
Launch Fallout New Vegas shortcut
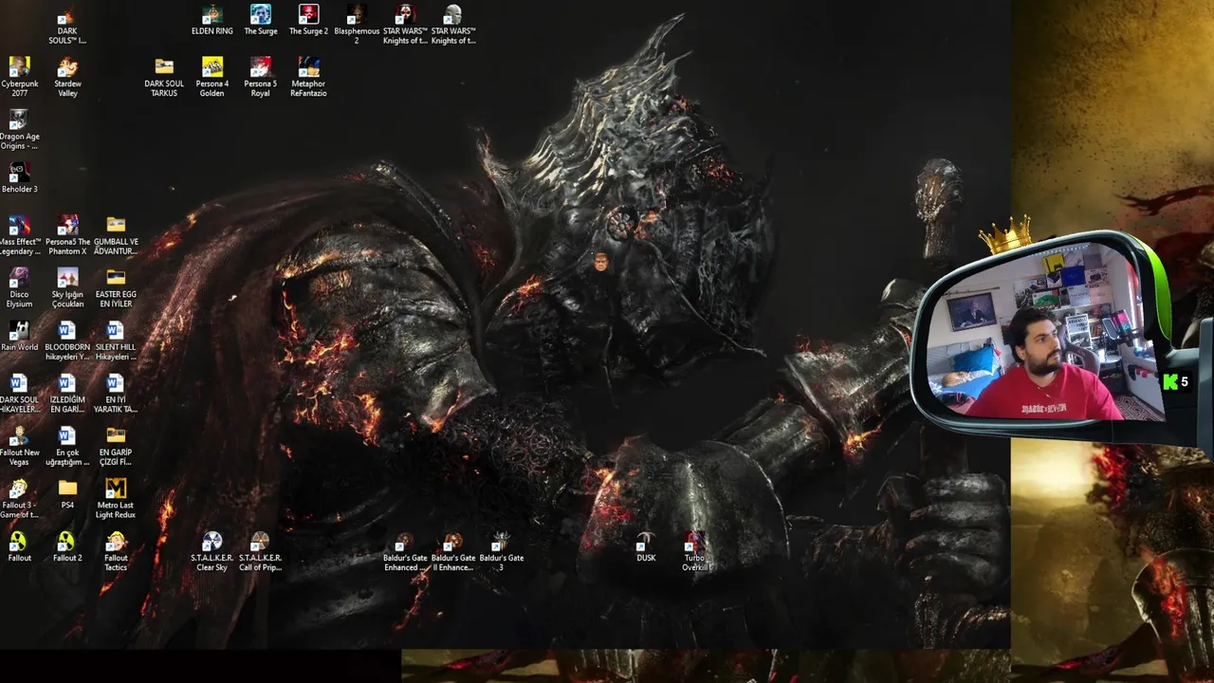[x=19, y=447]
